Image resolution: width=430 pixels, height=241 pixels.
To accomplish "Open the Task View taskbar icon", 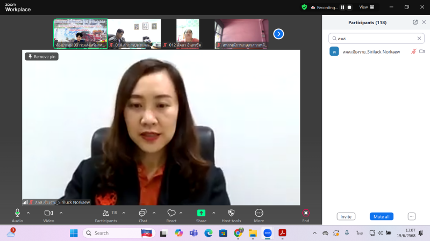I will pyautogui.click(x=164, y=233).
